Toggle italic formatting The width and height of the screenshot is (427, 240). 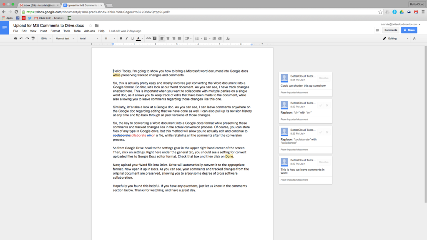tap(127, 38)
